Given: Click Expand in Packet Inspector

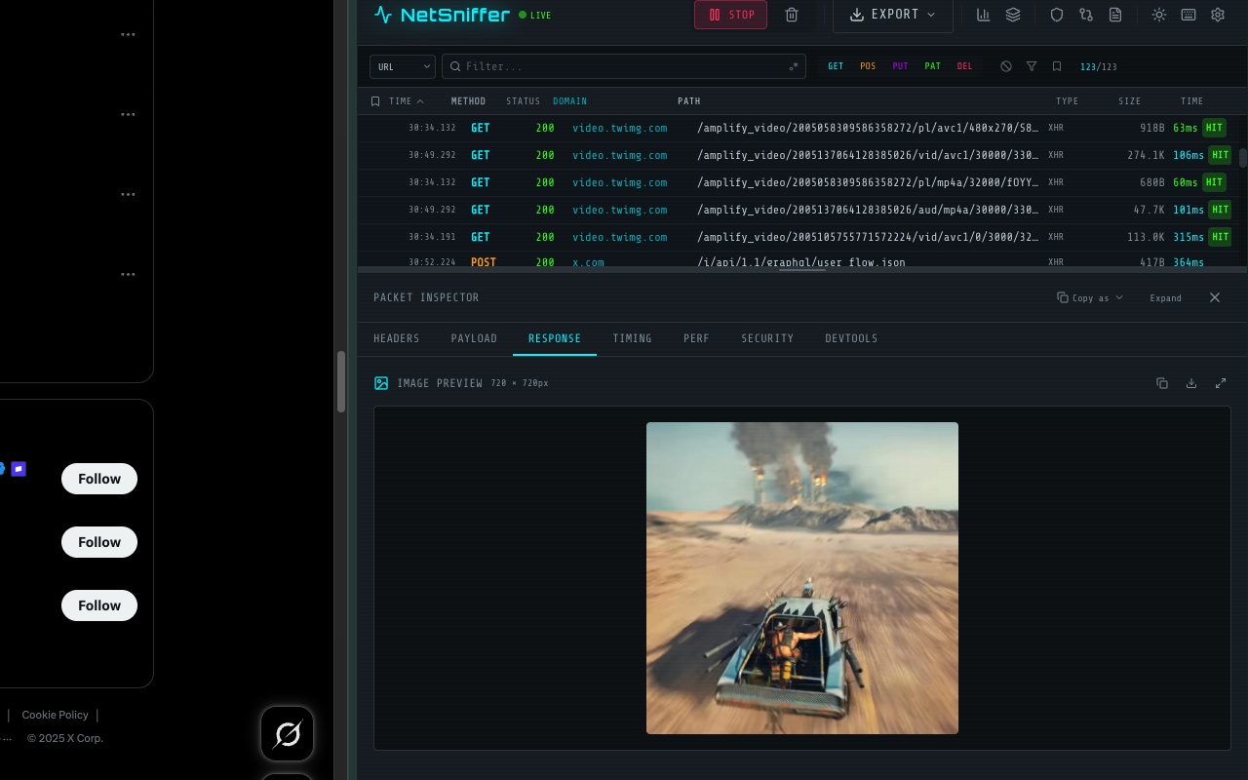Looking at the screenshot, I should coord(1165,297).
